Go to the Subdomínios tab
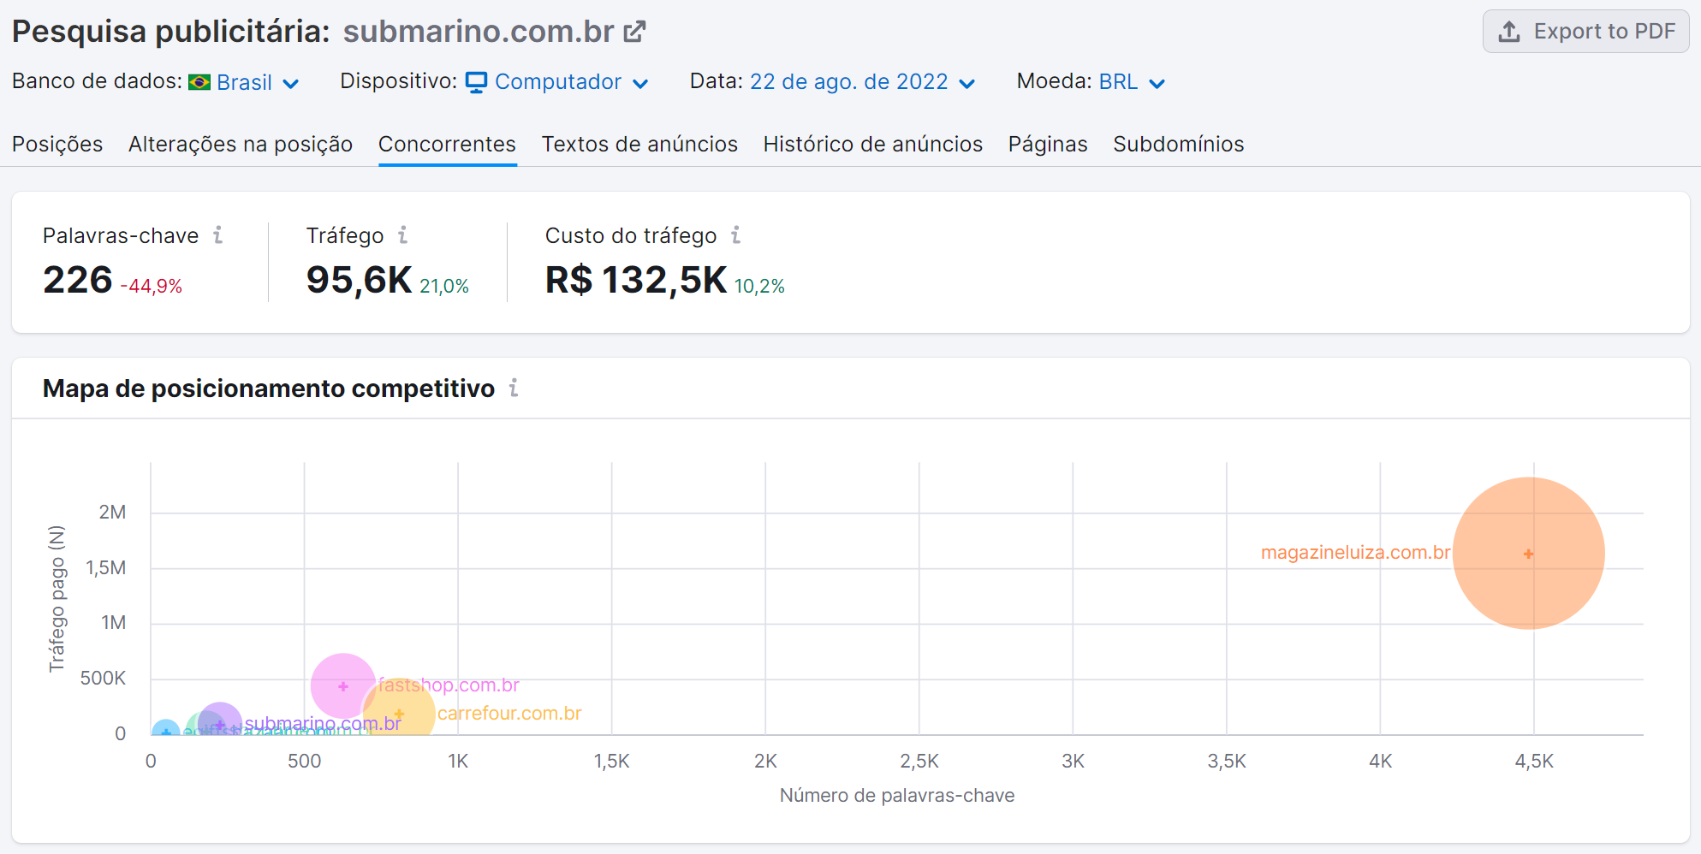1701x854 pixels. coord(1178,144)
